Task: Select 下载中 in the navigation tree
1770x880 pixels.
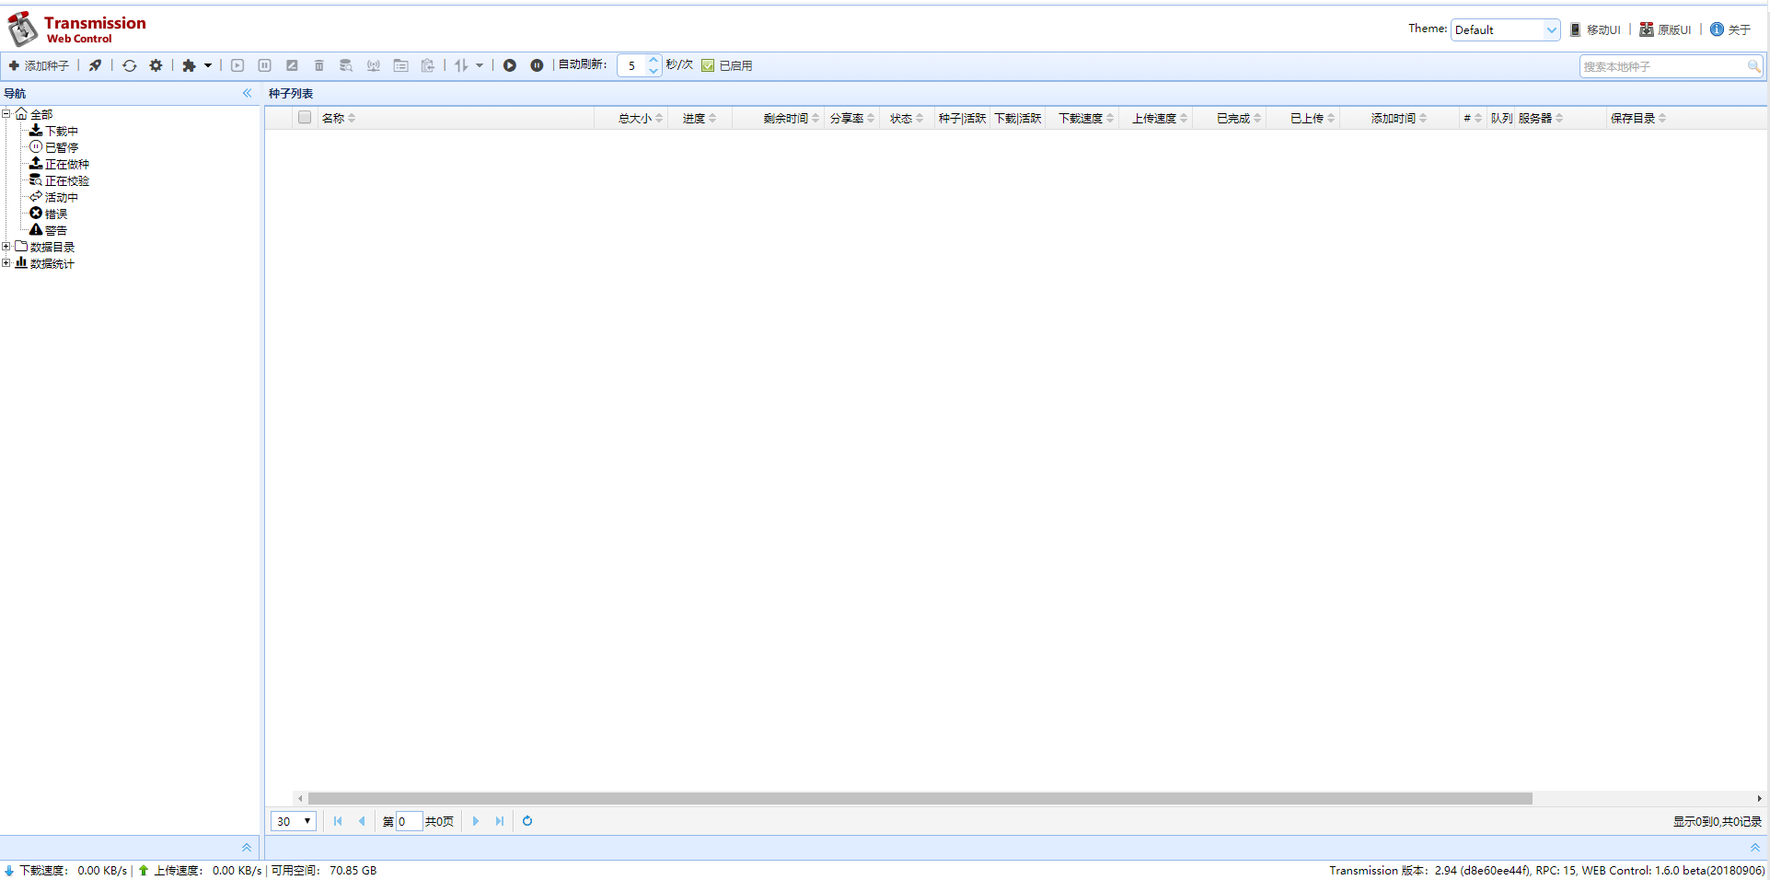Action: (x=61, y=131)
